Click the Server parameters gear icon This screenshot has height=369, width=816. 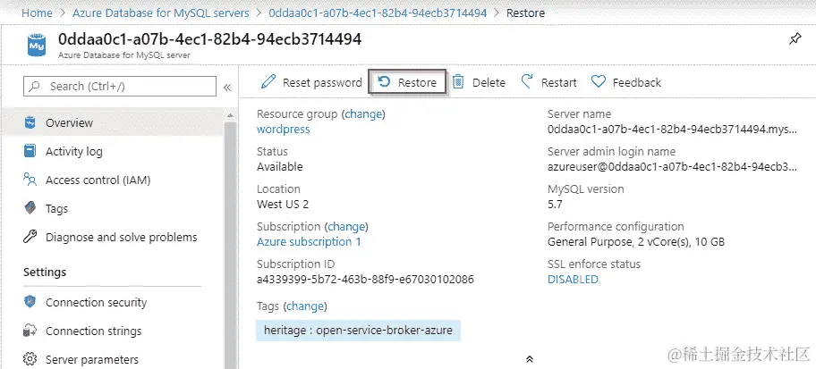pyautogui.click(x=30, y=359)
